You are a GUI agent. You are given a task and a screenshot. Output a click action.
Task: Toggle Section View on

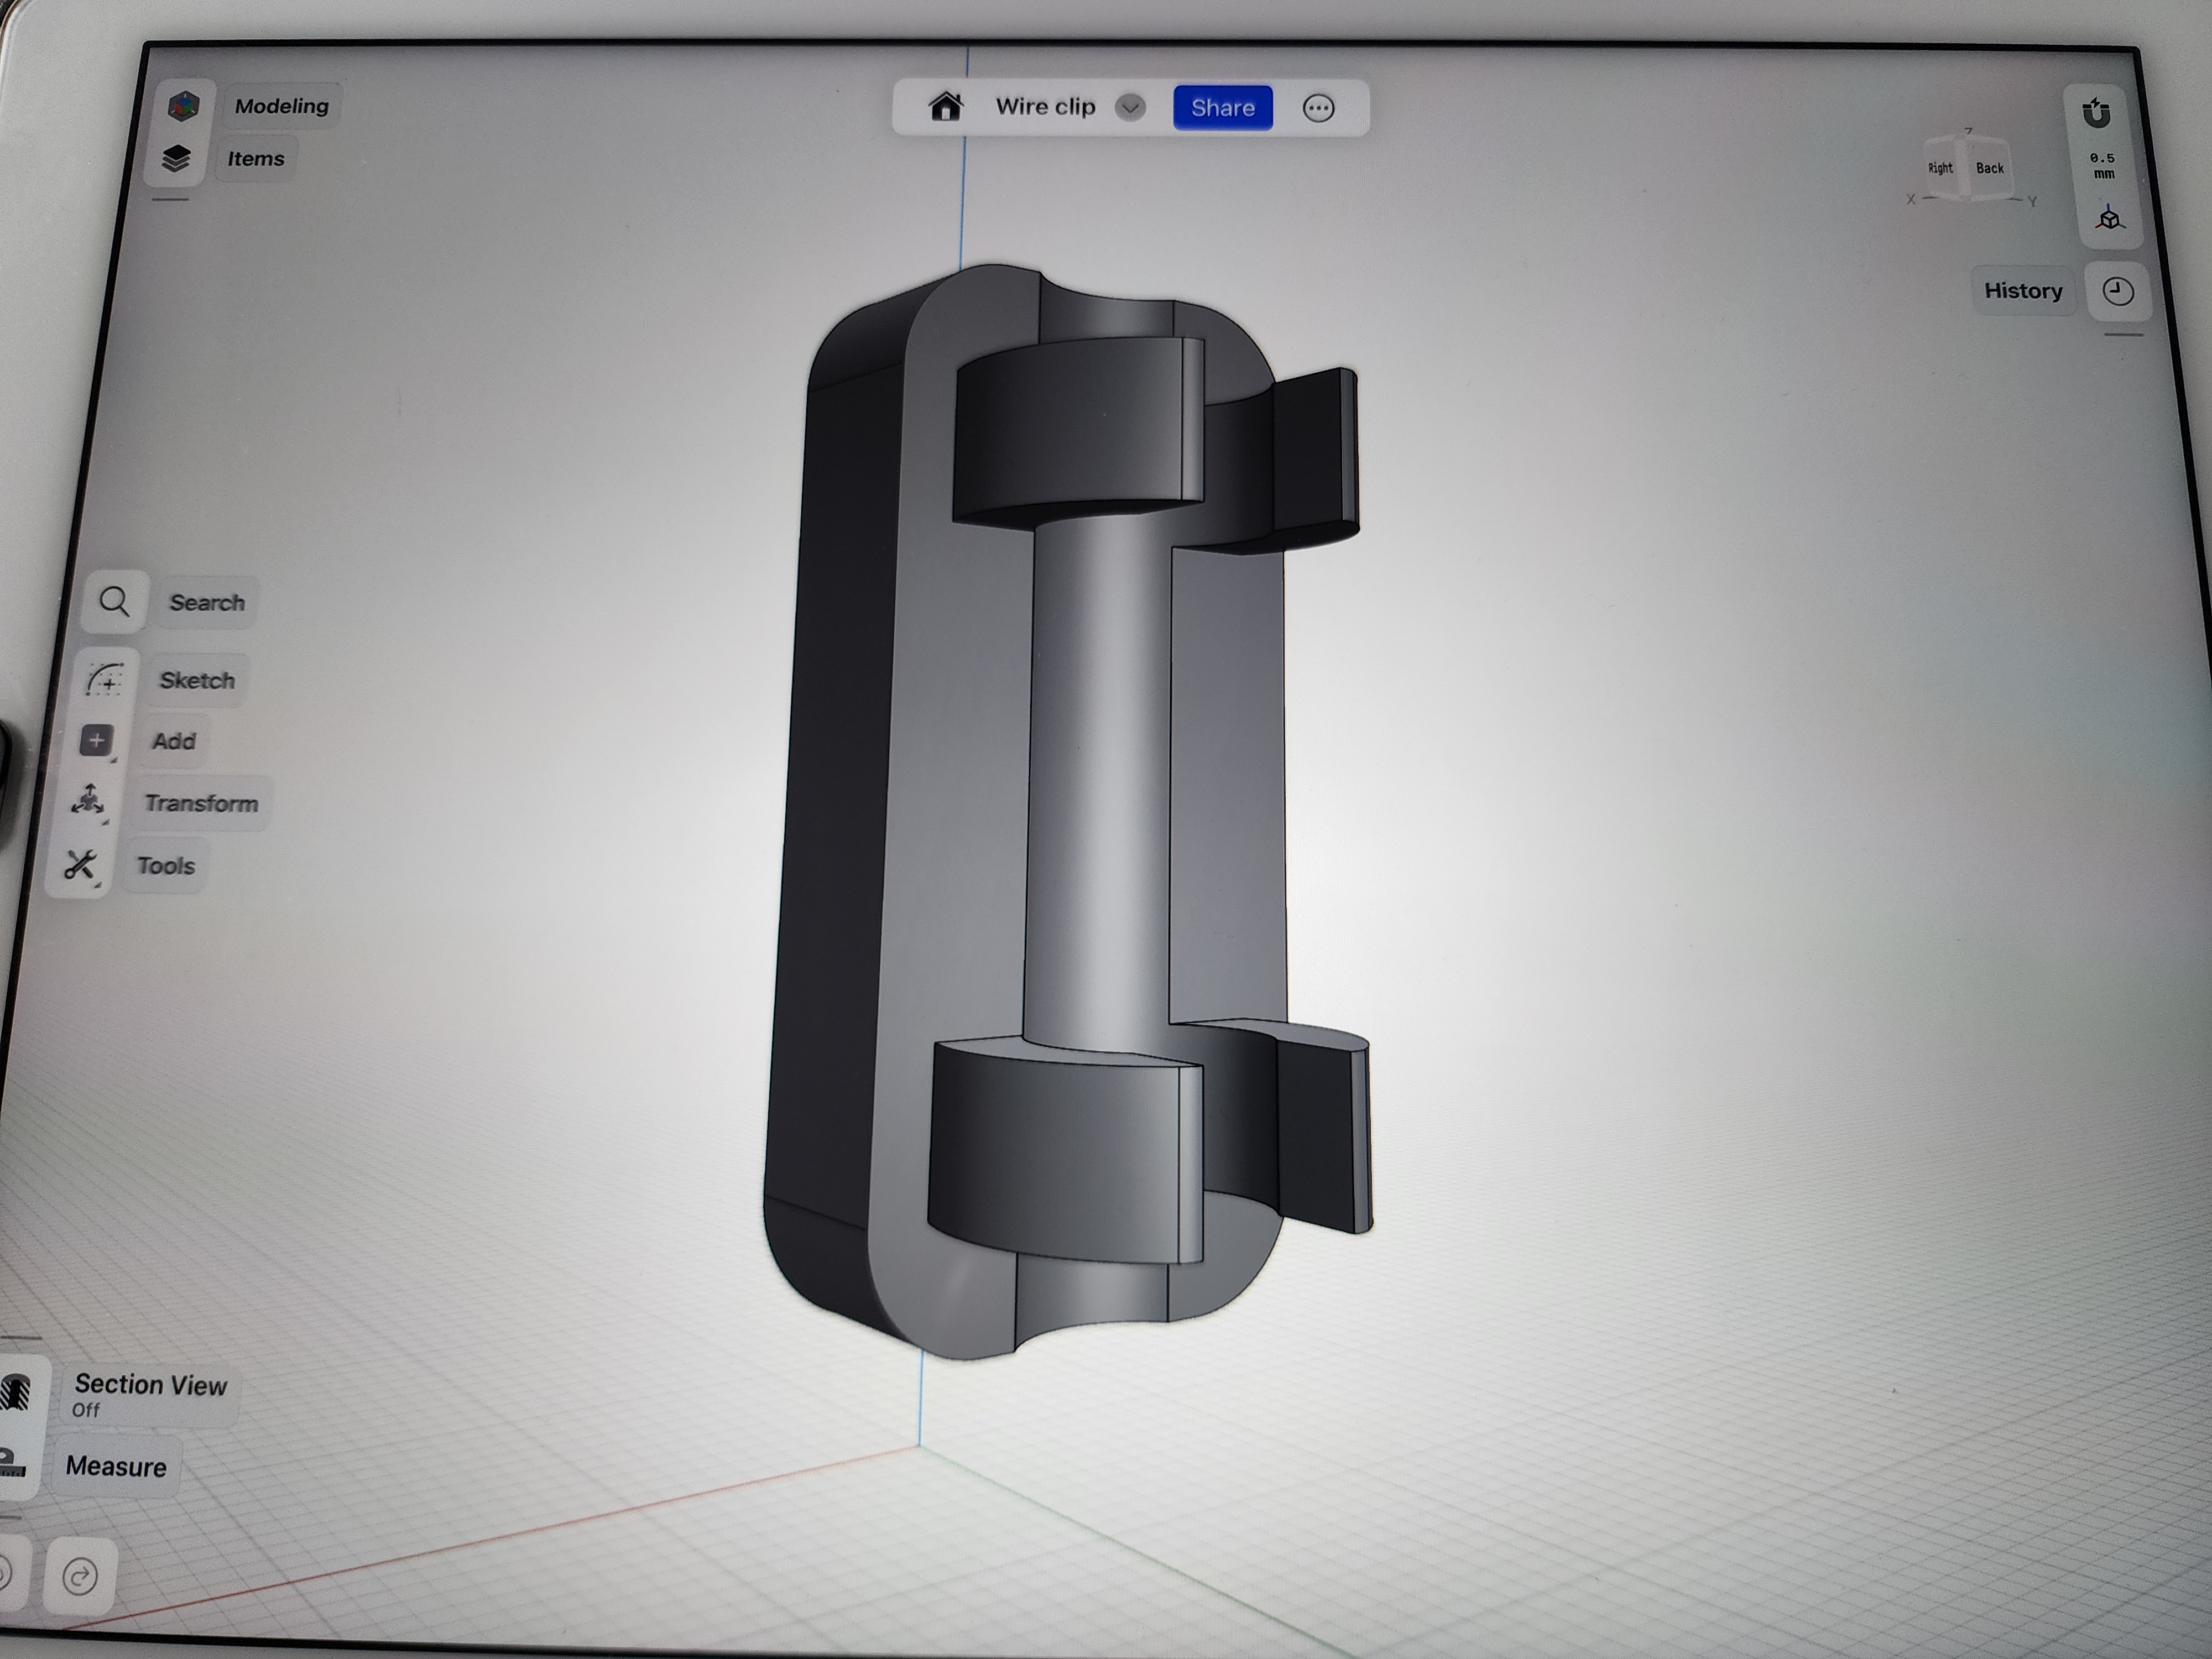pyautogui.click(x=16, y=1392)
